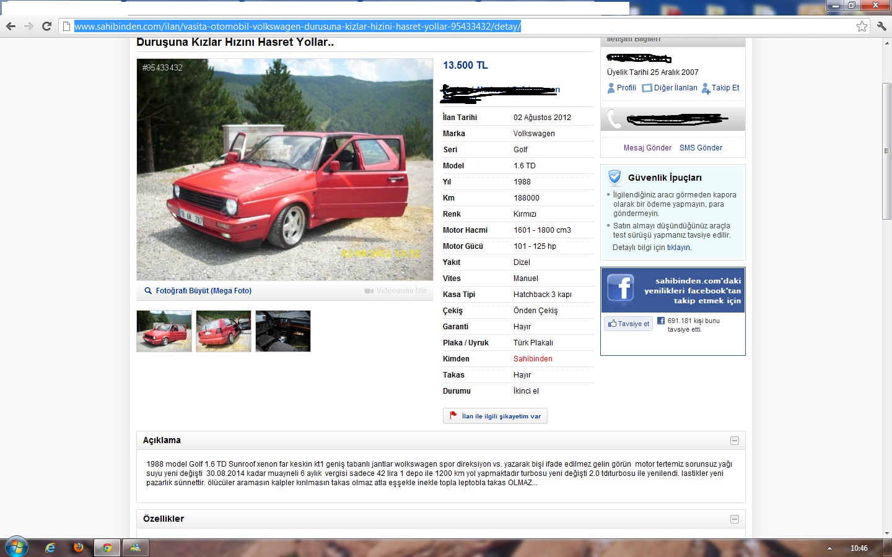Open the clock showing 10:46

click(x=859, y=548)
